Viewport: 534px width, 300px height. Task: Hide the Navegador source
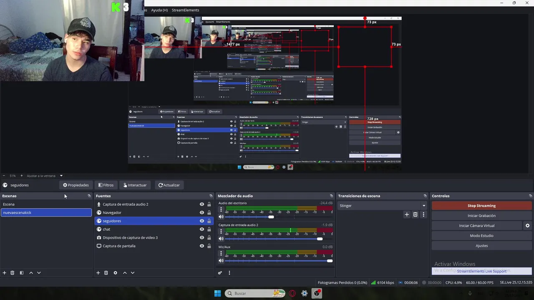pos(202,212)
